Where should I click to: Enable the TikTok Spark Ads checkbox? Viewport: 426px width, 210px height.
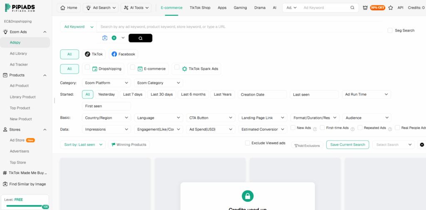177,67
